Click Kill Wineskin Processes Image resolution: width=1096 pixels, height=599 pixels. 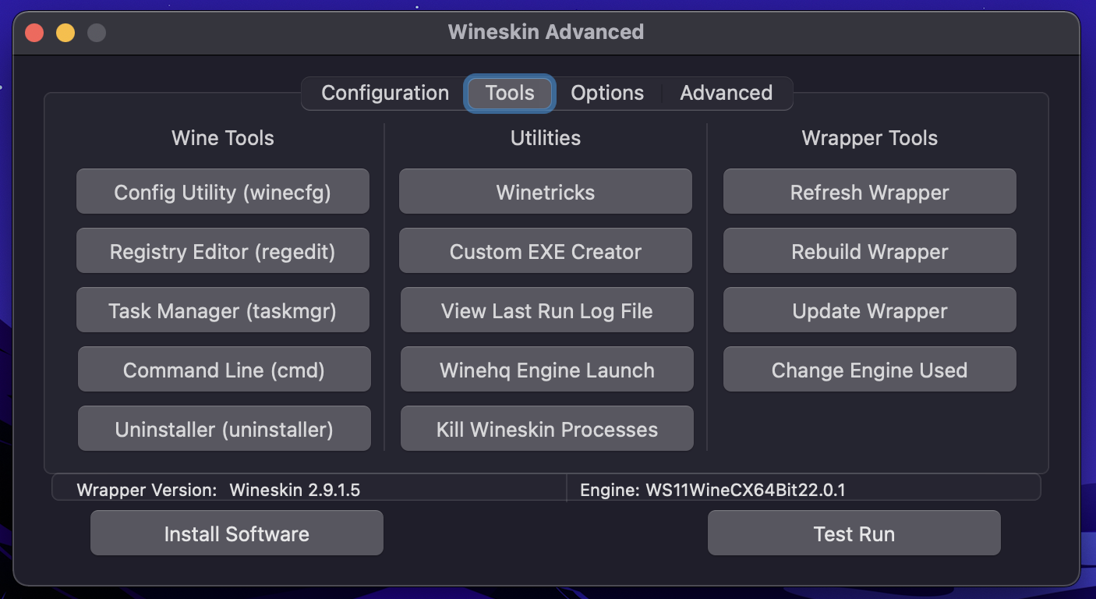(547, 429)
